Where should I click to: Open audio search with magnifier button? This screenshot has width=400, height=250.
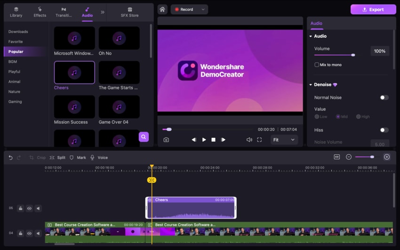click(x=144, y=137)
